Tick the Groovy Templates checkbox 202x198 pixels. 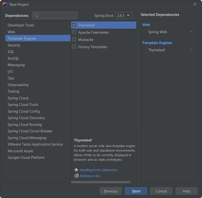pyautogui.click(x=74, y=47)
